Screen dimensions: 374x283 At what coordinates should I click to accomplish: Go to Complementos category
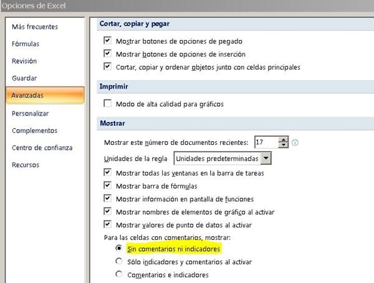point(34,131)
